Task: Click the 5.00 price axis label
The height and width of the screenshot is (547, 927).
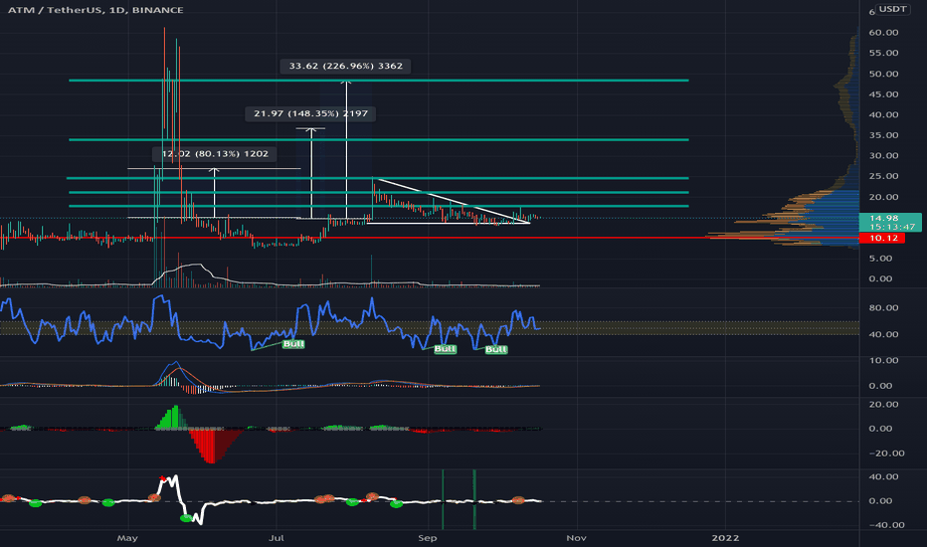Action: pos(881,259)
